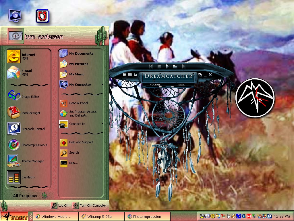Click the red M tray icon
The height and width of the screenshot is (221, 294).
point(249,216)
